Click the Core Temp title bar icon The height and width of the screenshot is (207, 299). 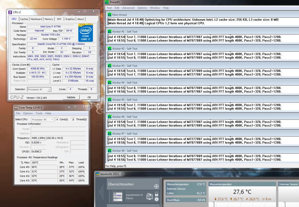click(x=16, y=108)
